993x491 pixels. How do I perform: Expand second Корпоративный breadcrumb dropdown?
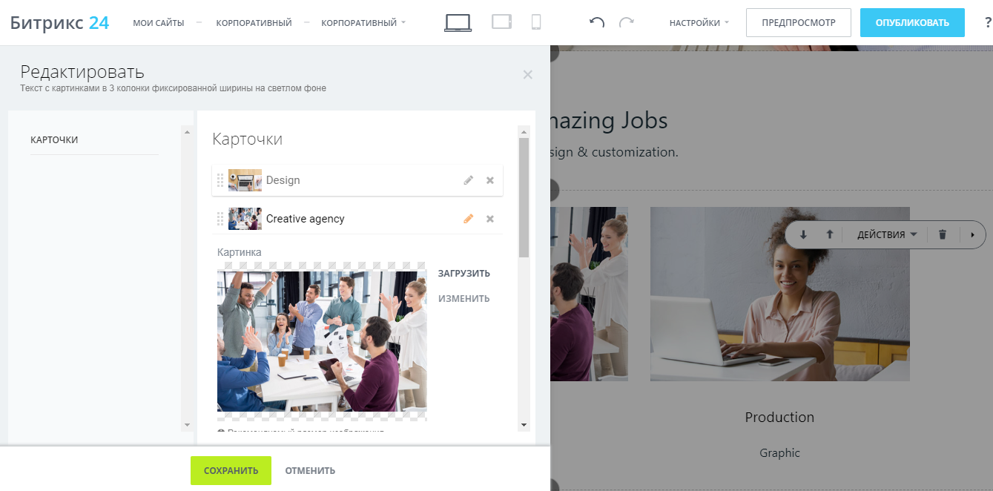[x=363, y=23]
